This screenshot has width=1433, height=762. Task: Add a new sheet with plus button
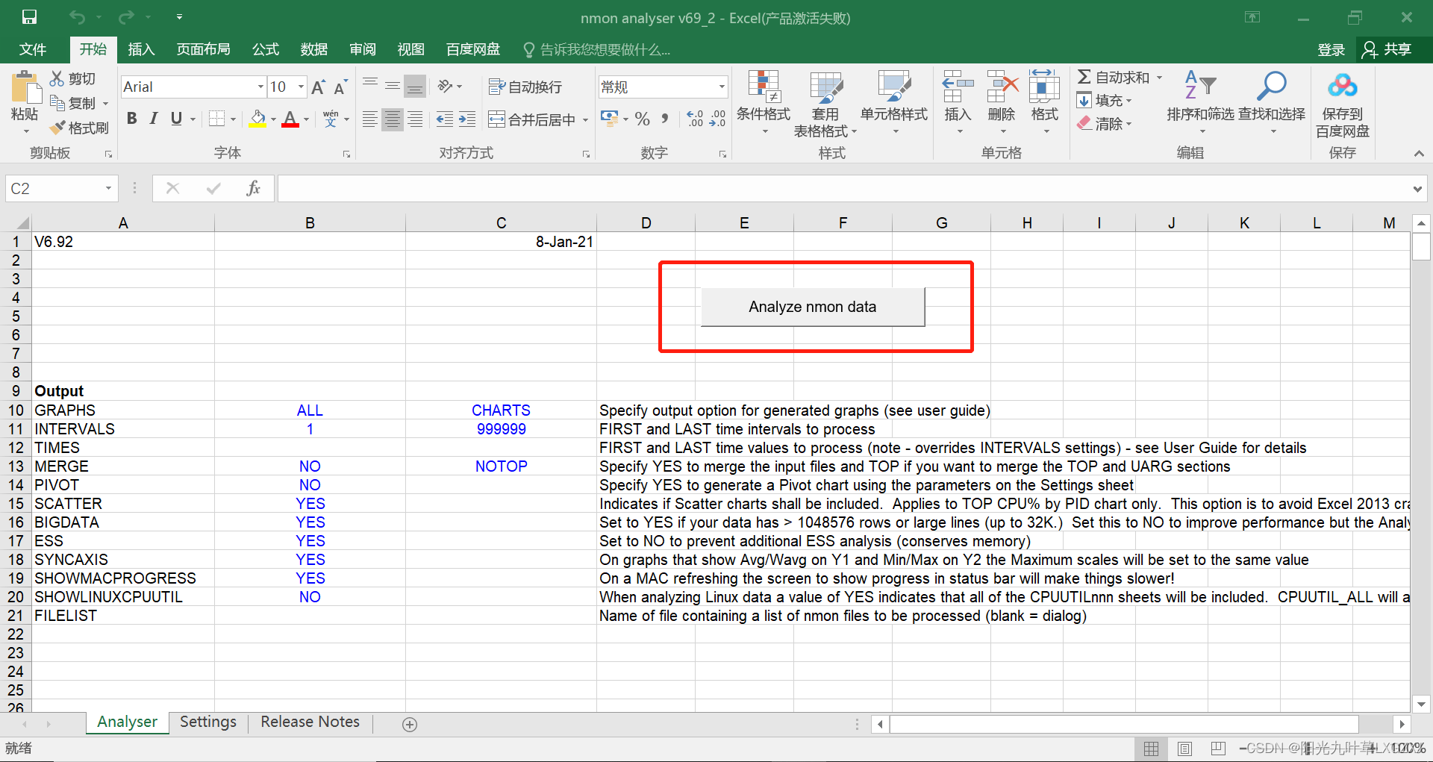tap(410, 724)
